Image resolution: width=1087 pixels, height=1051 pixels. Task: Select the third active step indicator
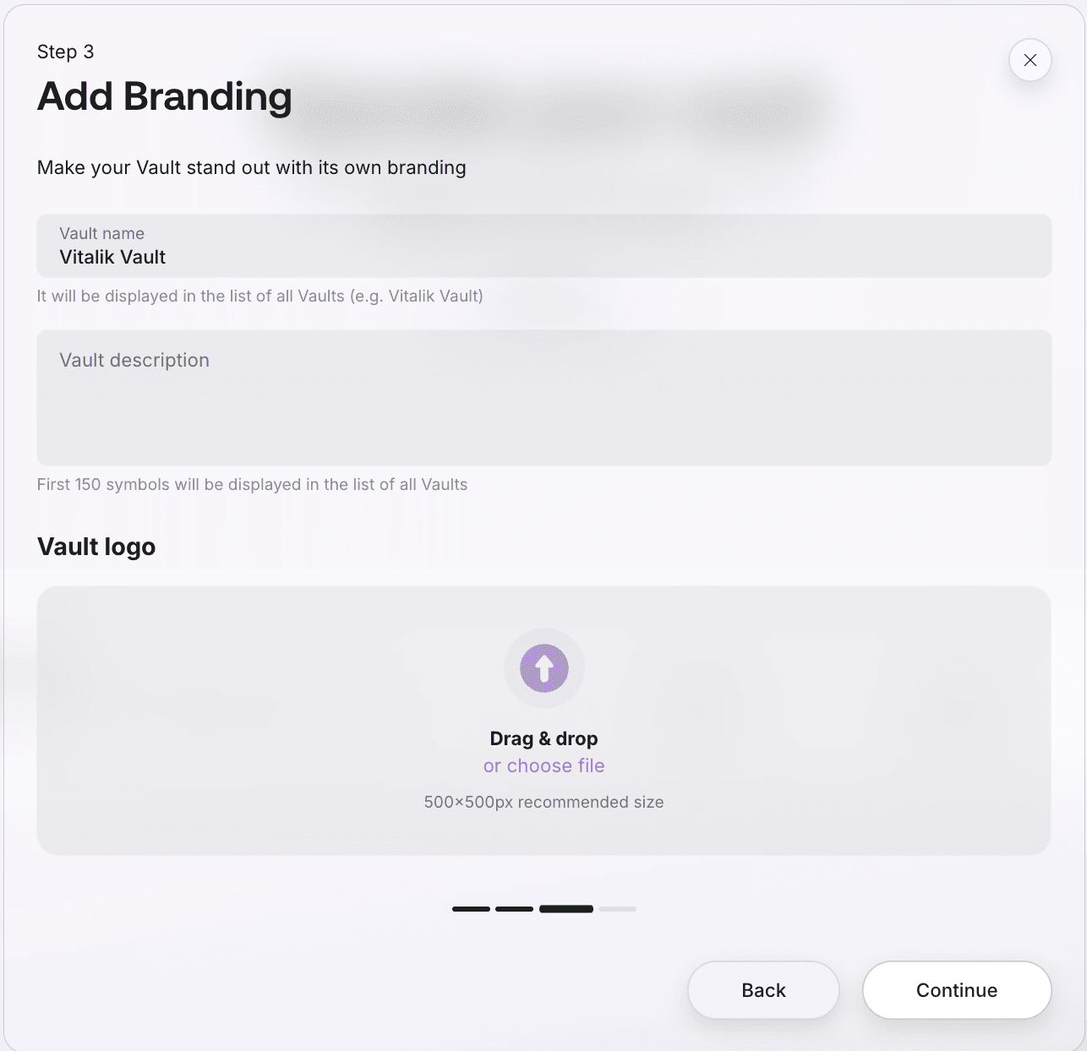click(565, 909)
